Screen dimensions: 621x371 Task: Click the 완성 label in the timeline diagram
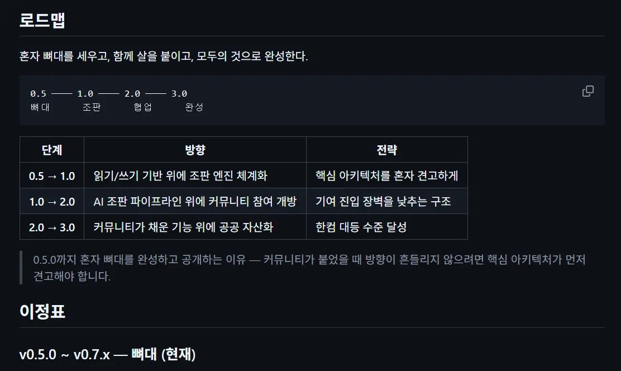click(x=194, y=108)
